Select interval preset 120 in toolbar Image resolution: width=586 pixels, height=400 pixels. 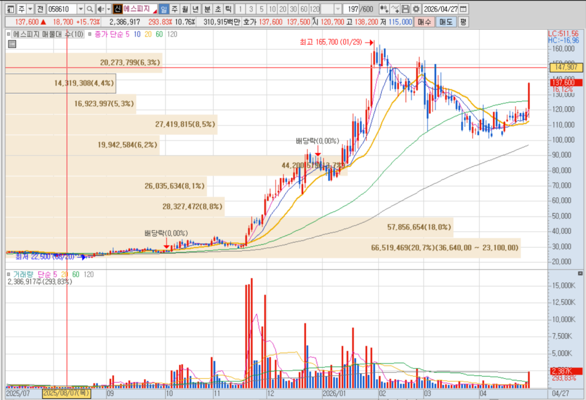(x=315, y=9)
